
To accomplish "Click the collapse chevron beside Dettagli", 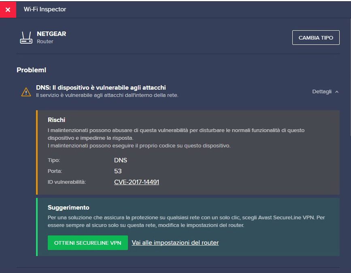I will (337, 92).
